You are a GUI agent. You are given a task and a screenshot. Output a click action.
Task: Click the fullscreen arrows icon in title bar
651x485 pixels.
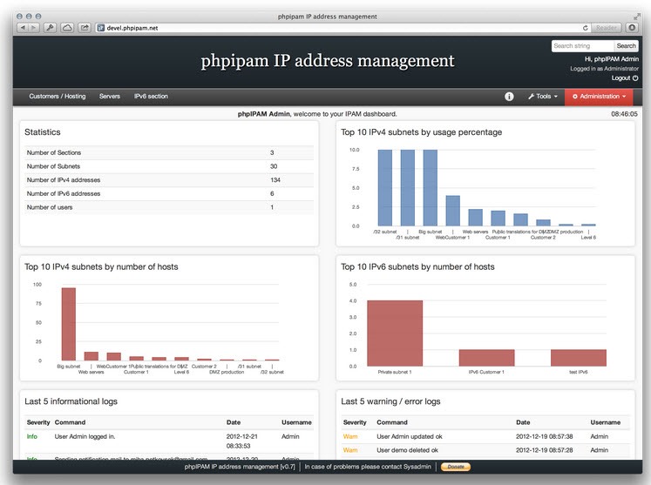tap(637, 17)
